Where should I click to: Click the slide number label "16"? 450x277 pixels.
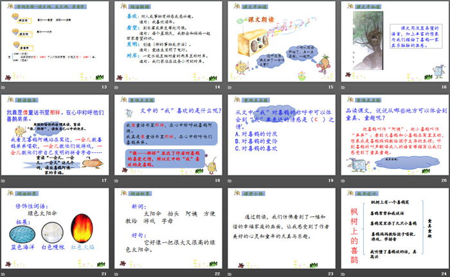pyautogui.click(x=444, y=87)
